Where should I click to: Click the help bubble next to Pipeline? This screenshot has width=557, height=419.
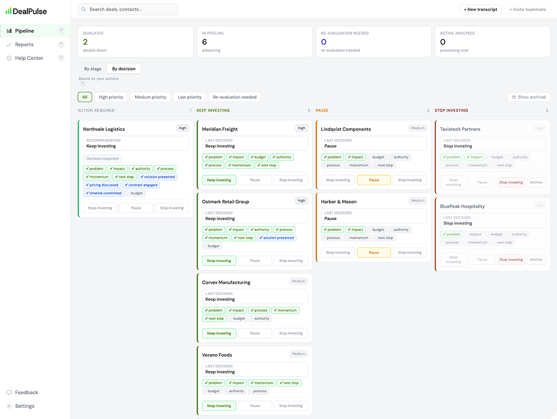[61, 31]
